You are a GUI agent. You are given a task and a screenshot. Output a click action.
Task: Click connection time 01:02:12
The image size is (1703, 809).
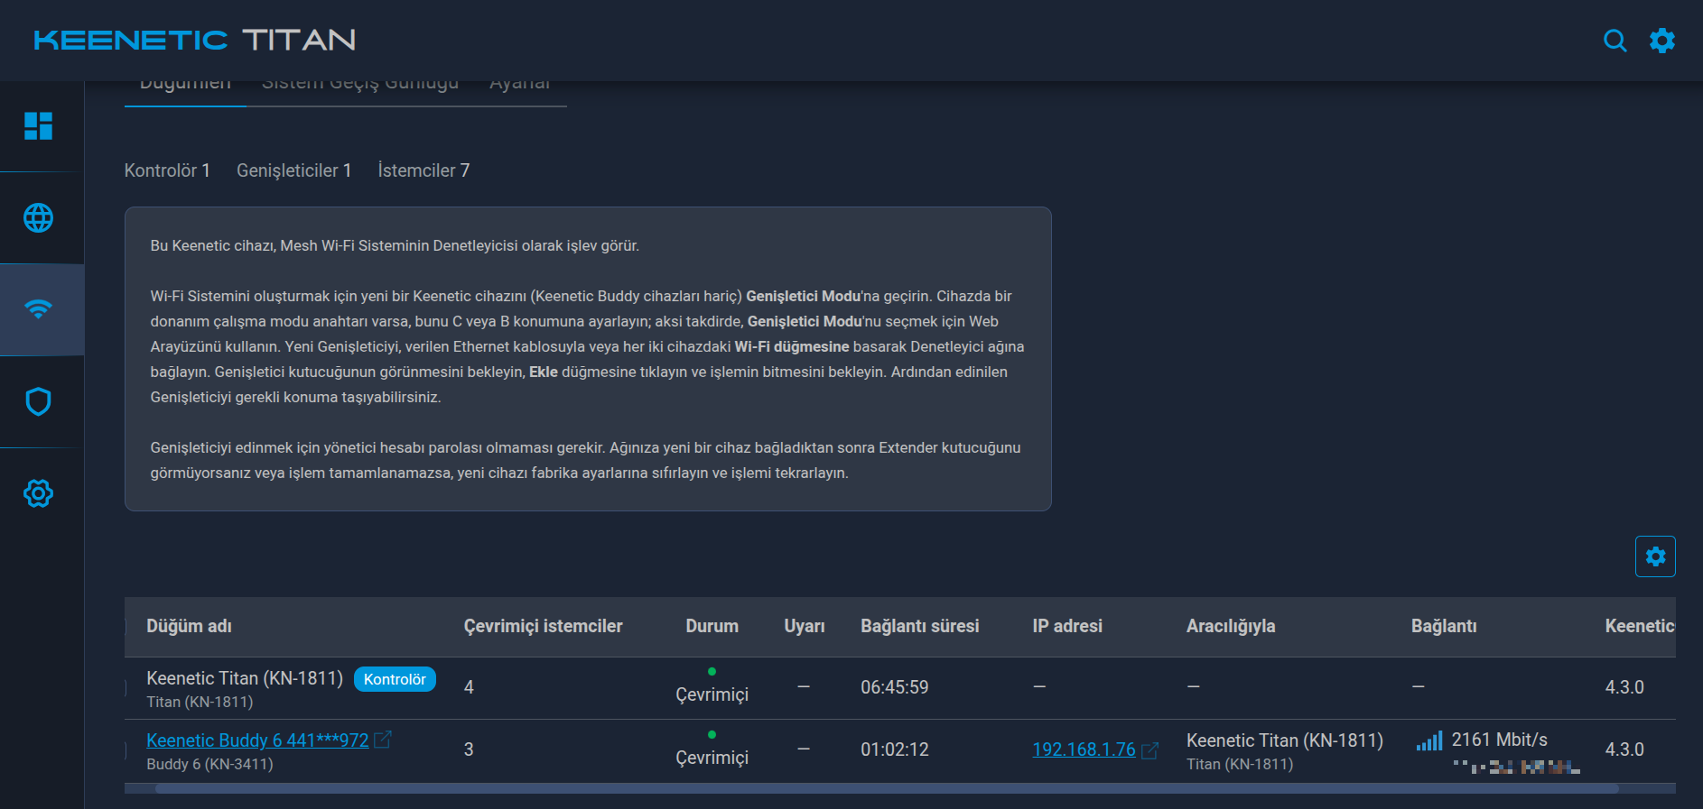894,749
